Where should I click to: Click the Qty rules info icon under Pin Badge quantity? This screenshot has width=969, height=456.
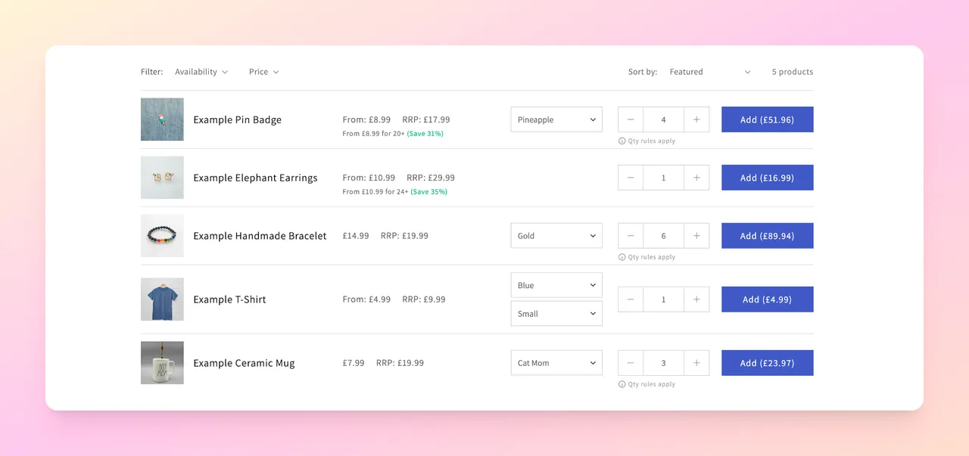point(622,141)
